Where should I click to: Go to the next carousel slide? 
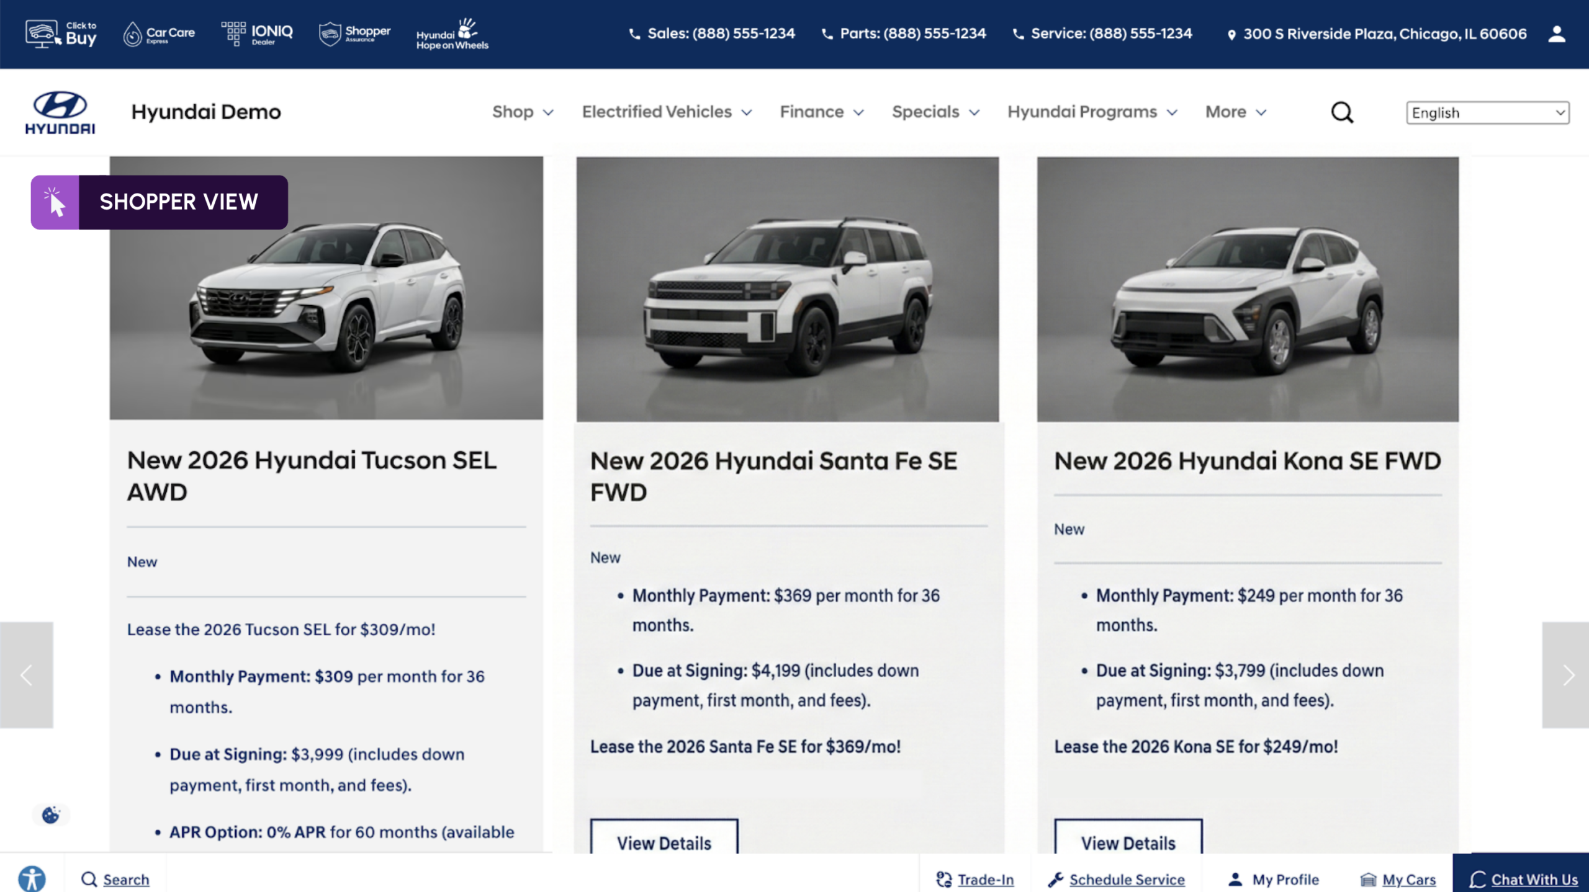tap(1565, 675)
